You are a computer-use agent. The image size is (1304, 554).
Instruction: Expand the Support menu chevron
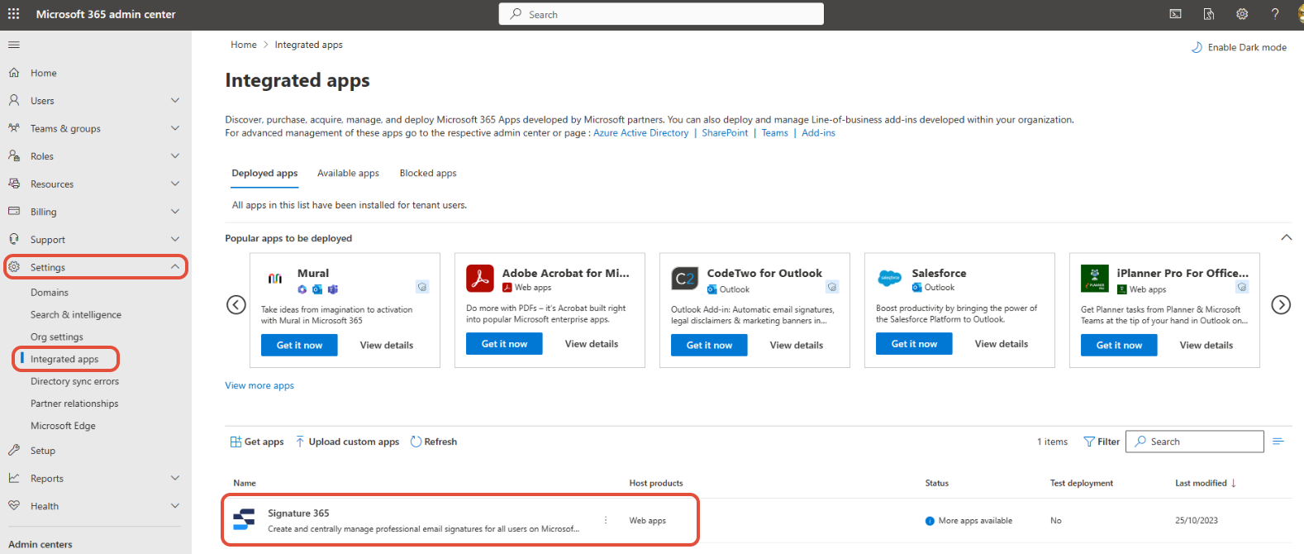[x=175, y=239]
